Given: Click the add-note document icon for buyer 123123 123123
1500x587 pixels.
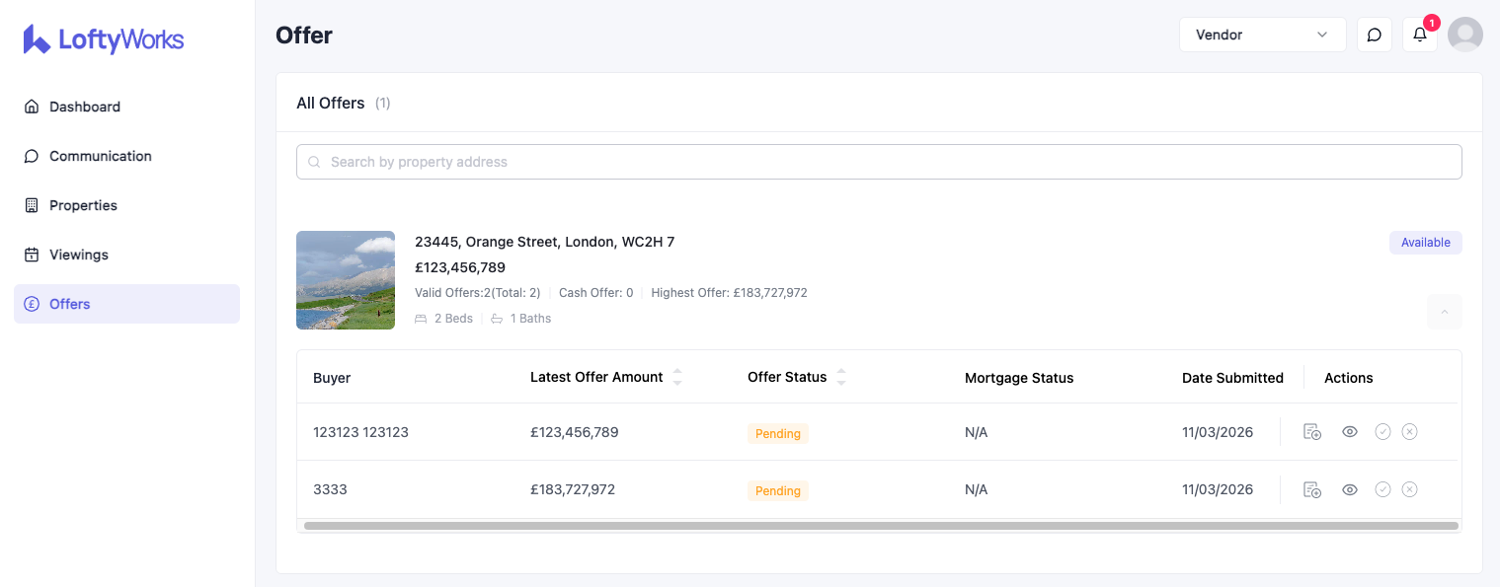Looking at the screenshot, I should (1311, 432).
